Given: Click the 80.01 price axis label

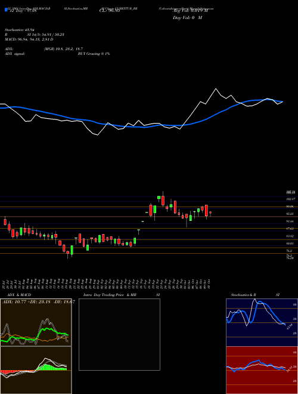Looking at the screenshot, I should (x=291, y=244).
